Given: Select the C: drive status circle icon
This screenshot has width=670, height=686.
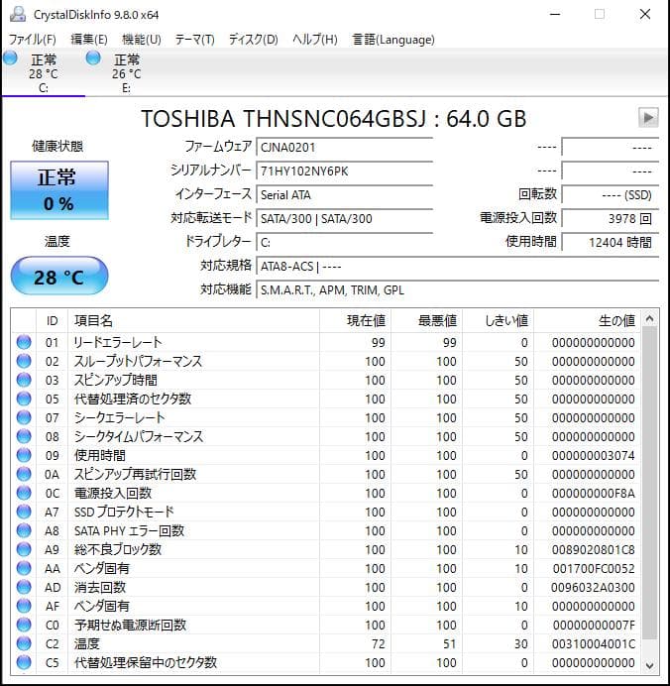Looking at the screenshot, I should pos(10,57).
